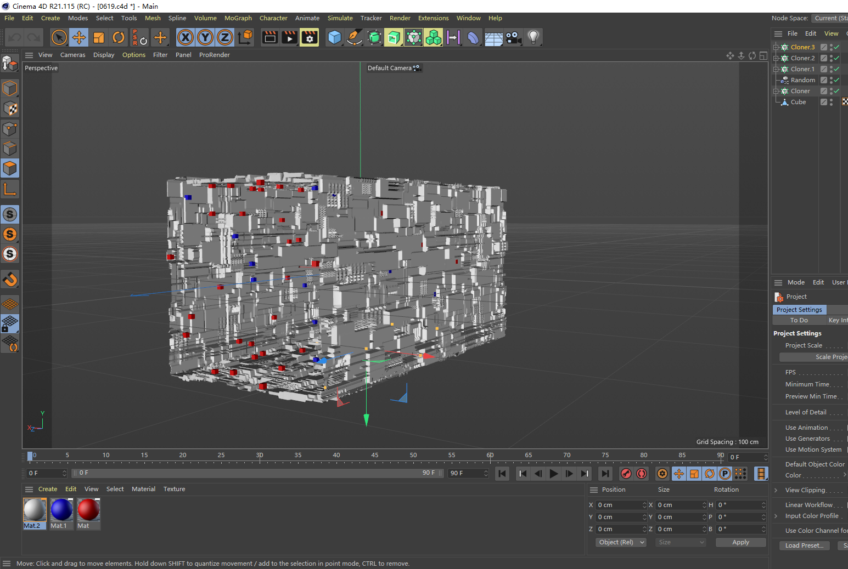The height and width of the screenshot is (569, 848).
Task: Toggle visibility dots for Random effector
Action: (x=832, y=80)
